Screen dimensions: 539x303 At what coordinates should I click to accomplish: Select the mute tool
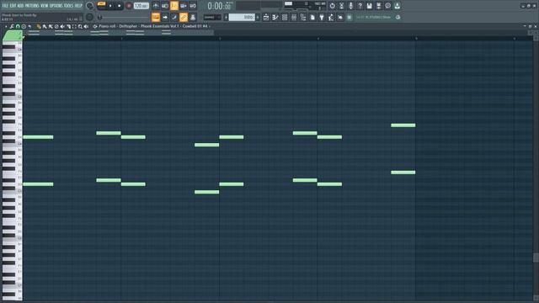(62, 26)
